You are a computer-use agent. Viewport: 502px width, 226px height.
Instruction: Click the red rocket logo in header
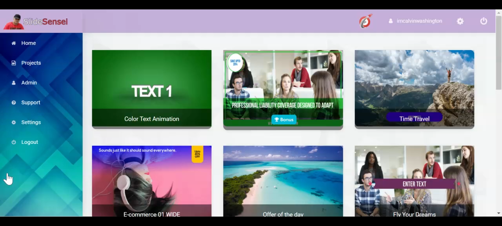coord(366,21)
